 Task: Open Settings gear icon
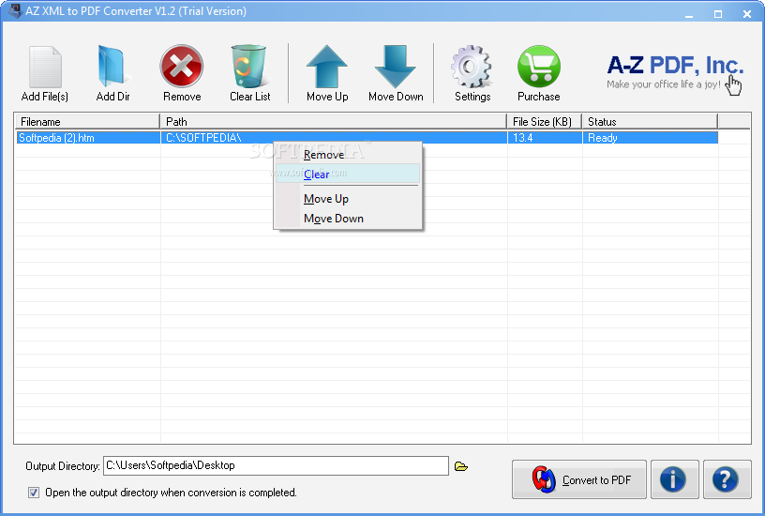point(472,67)
